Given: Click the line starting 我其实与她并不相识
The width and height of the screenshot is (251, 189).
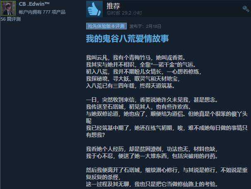Looking at the screenshot, I should 141,65.
